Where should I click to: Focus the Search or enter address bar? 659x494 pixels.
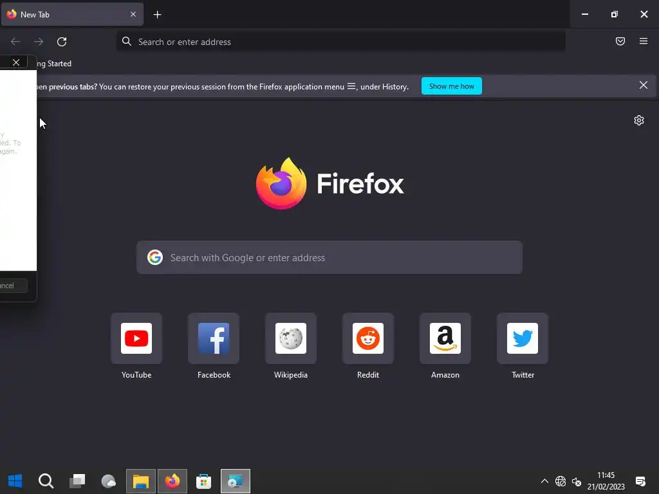click(x=341, y=42)
